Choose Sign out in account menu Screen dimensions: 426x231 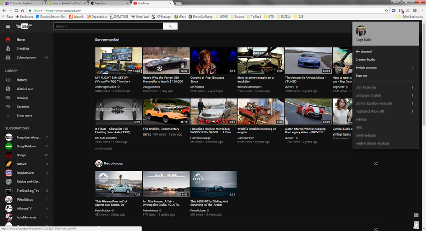(x=385, y=76)
